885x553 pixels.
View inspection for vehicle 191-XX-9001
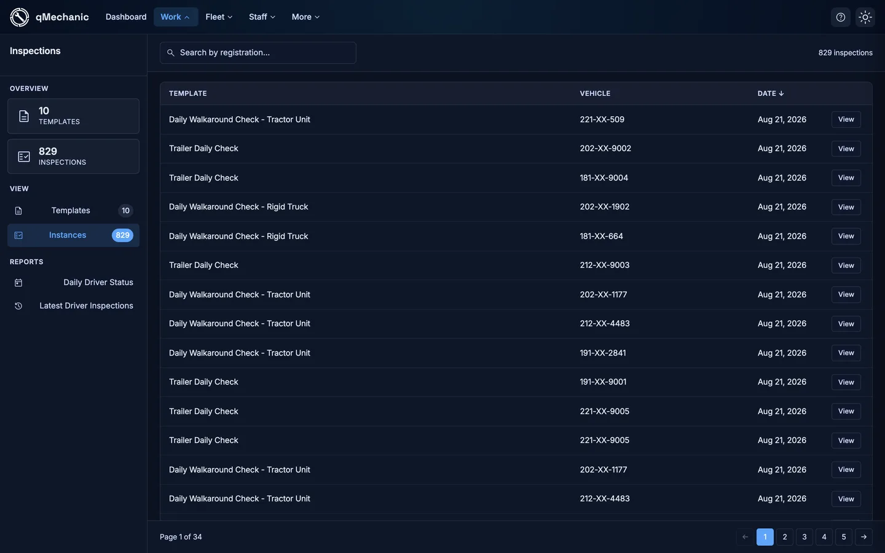pyautogui.click(x=846, y=382)
